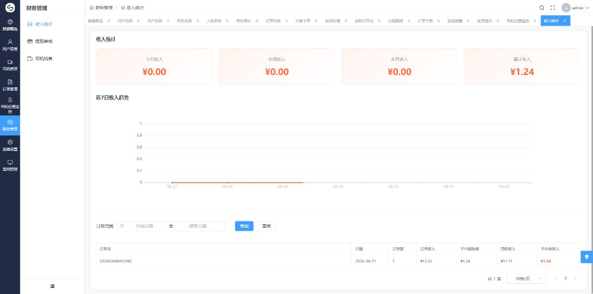The height and width of the screenshot is (294, 593).
Task: Go to the previous pagination page arrow
Action: point(555,279)
